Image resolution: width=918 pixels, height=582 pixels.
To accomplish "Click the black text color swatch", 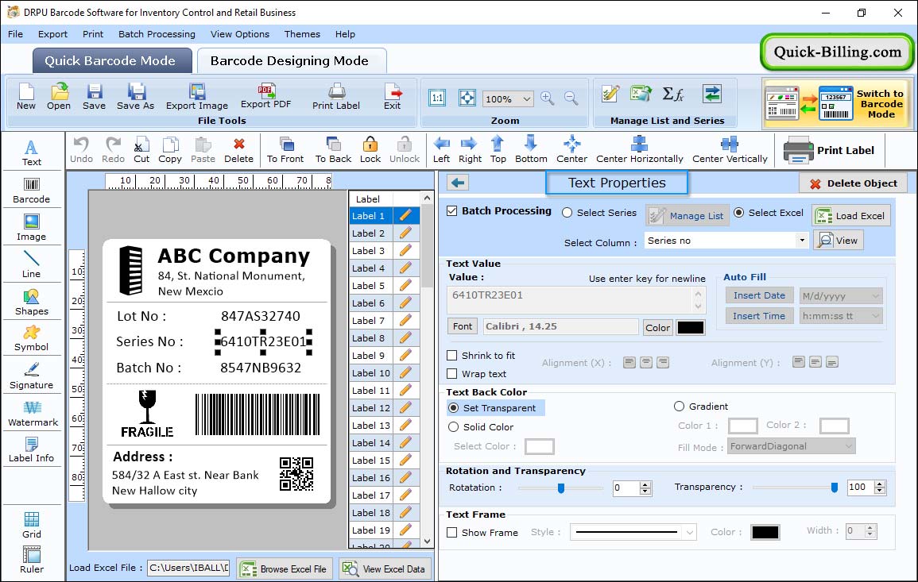I will tap(690, 328).
